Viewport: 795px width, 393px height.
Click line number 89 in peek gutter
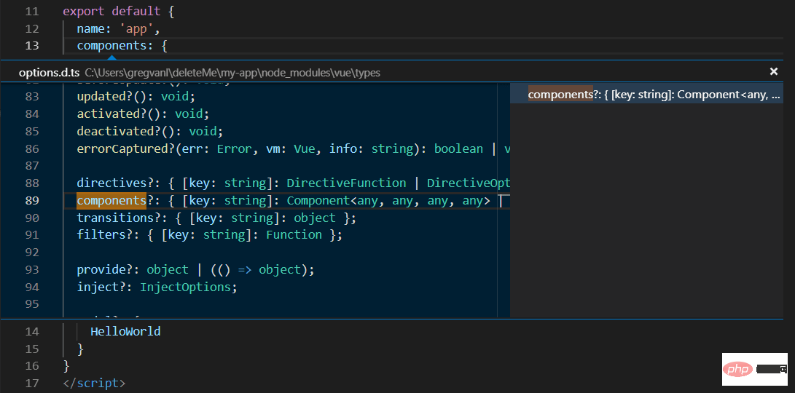31,201
